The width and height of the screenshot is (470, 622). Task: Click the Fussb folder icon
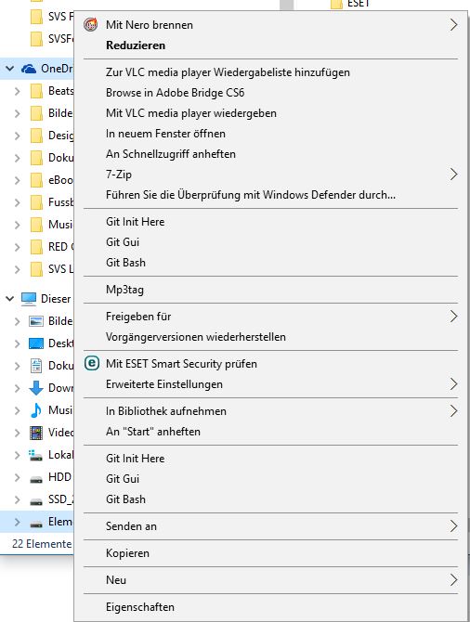36,202
